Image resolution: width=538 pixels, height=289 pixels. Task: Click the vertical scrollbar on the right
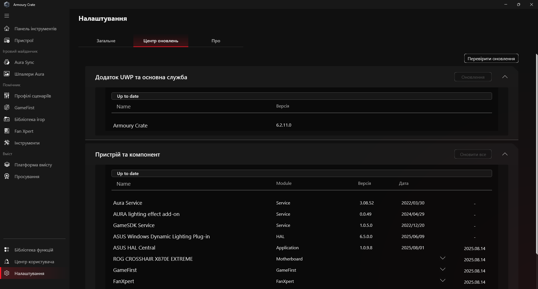(x=537, y=154)
